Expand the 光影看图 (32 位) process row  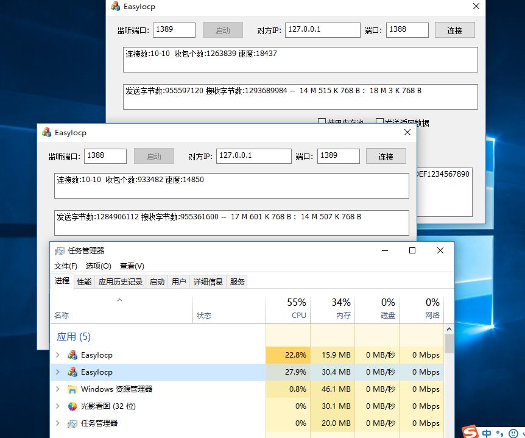(x=58, y=406)
